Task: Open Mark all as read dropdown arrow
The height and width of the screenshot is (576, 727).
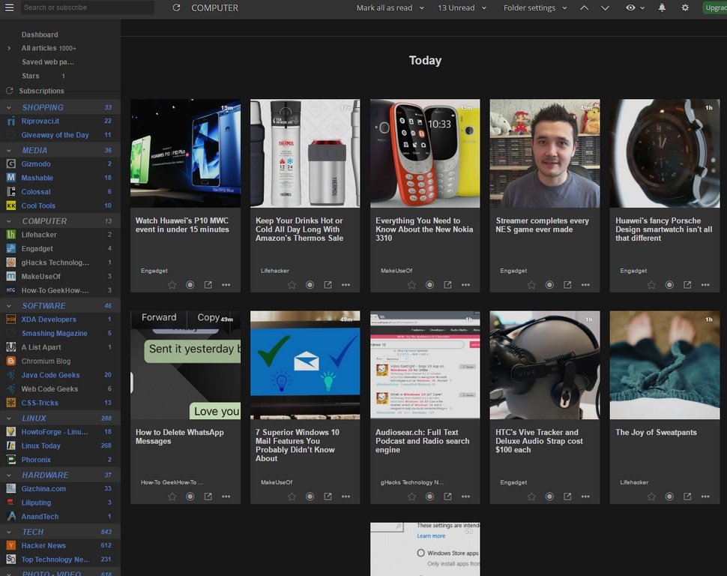Action: coord(421,8)
